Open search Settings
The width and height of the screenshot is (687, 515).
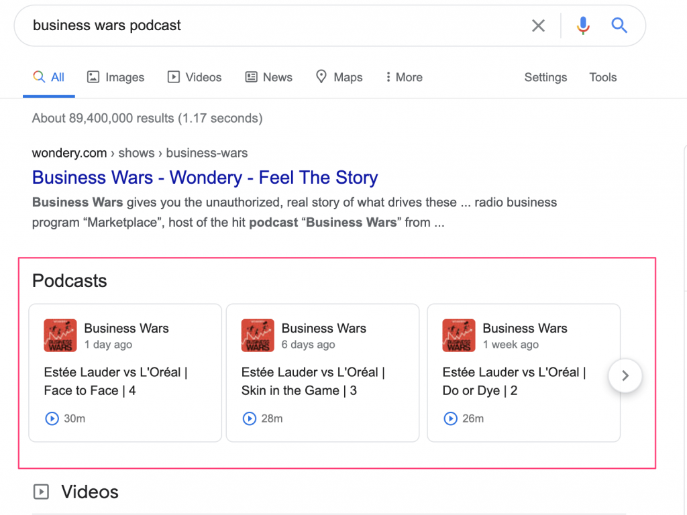point(545,78)
